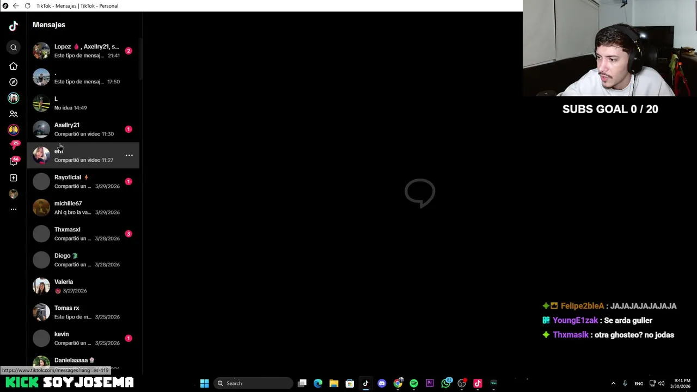Show hidden system tray icons chevron
This screenshot has width=697, height=392.
(613, 383)
